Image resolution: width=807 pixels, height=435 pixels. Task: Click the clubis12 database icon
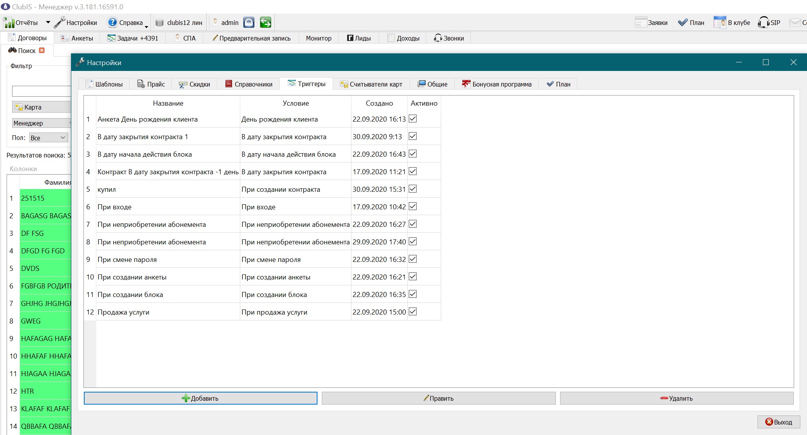point(160,23)
